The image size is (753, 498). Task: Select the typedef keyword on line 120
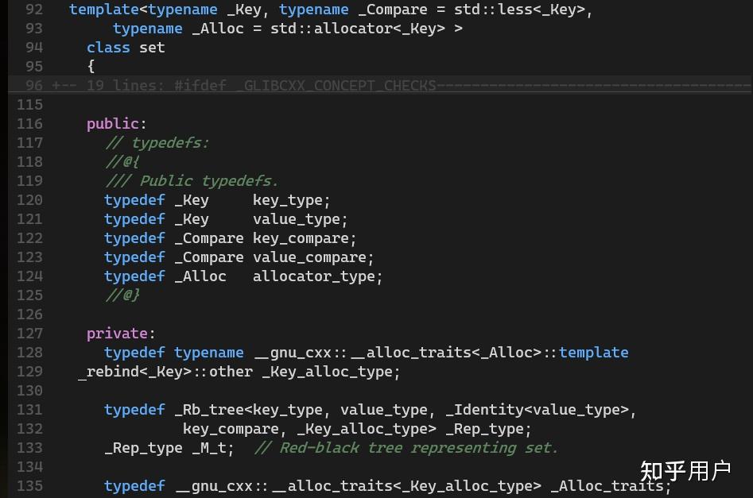[x=134, y=199]
